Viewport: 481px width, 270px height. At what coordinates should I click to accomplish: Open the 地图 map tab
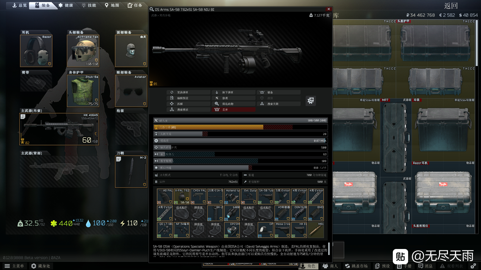[112, 5]
